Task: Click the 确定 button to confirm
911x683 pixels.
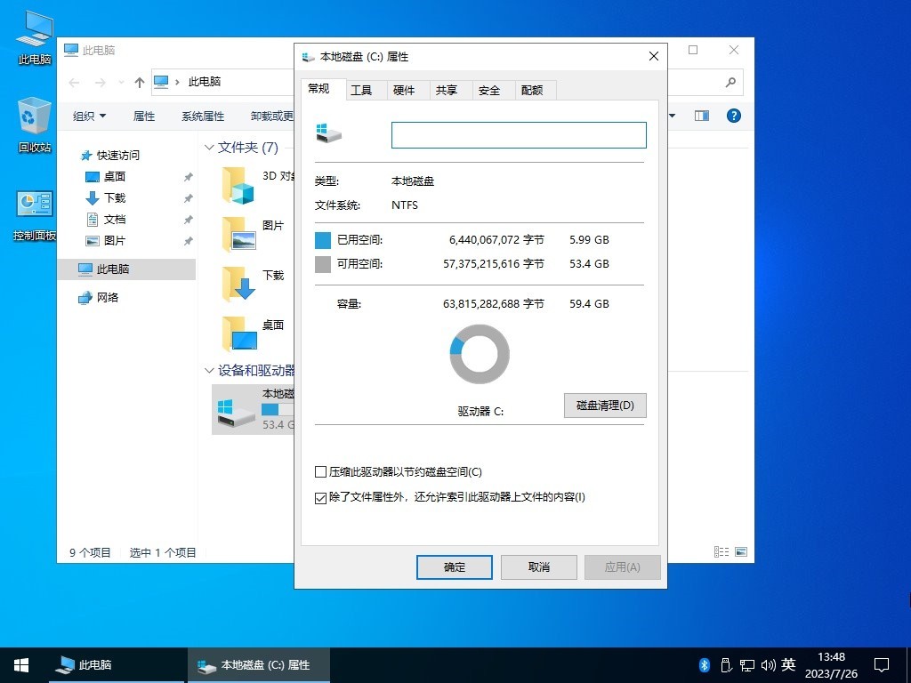Action: coord(454,566)
